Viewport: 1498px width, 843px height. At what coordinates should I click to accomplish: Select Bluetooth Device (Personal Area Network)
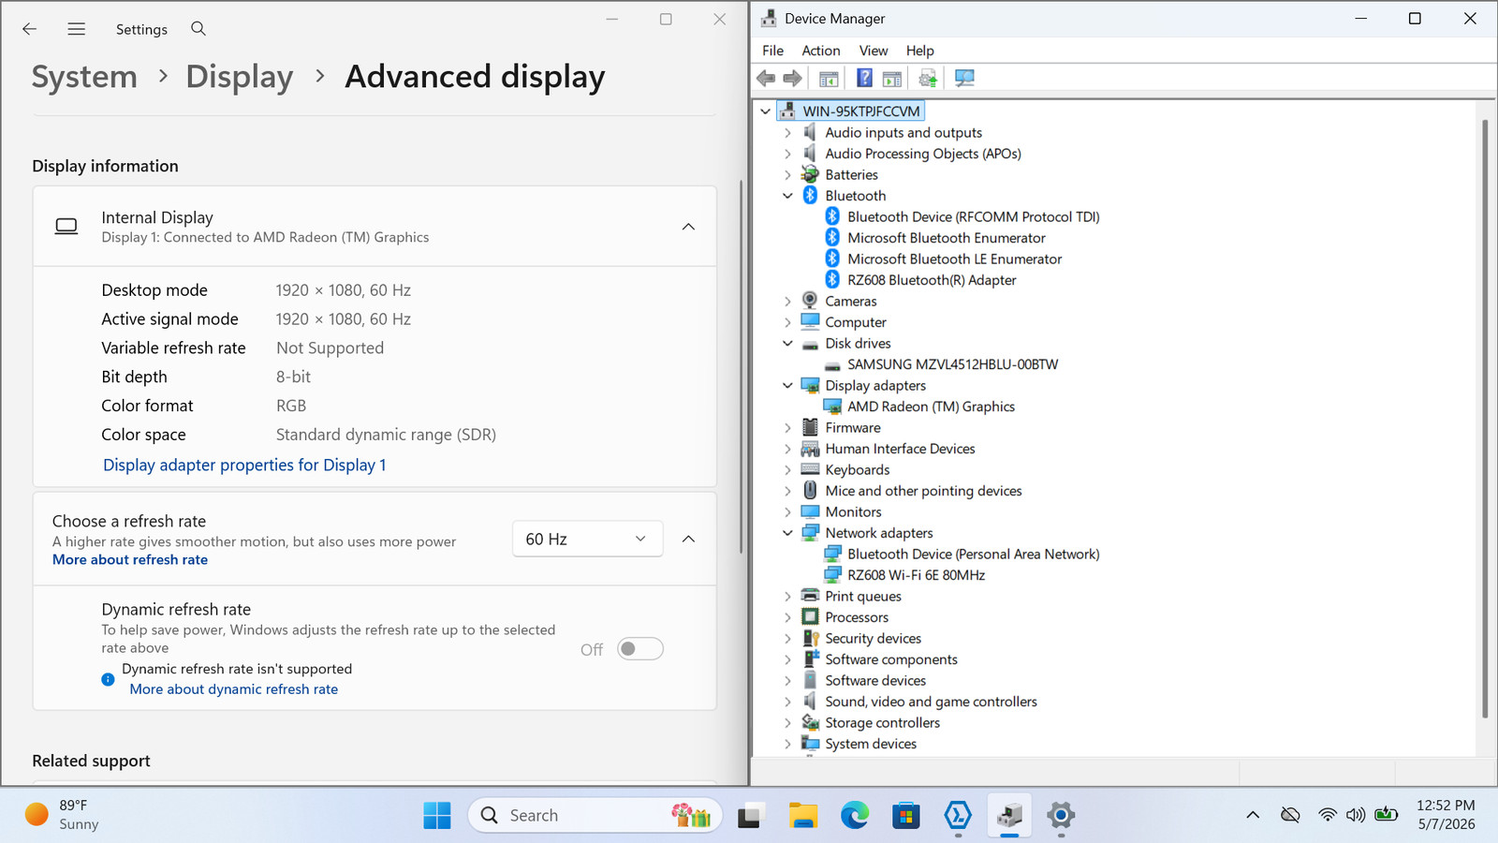pos(973,555)
